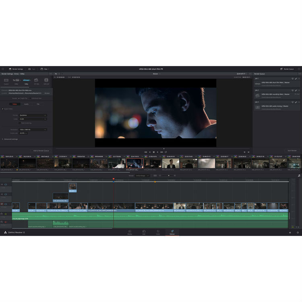Viewport: 302px width, 302px height.
Task: Click the Start Render button
Action: pos(292,151)
